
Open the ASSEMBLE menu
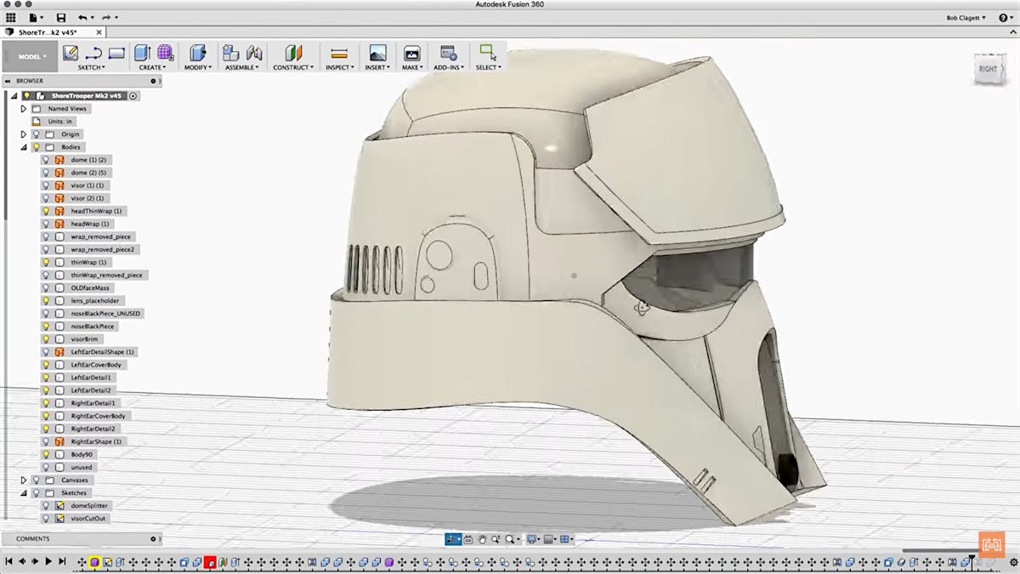242,67
